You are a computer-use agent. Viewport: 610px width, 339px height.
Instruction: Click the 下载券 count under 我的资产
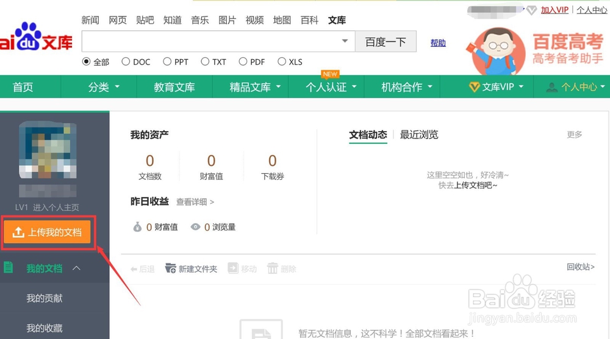[272, 160]
